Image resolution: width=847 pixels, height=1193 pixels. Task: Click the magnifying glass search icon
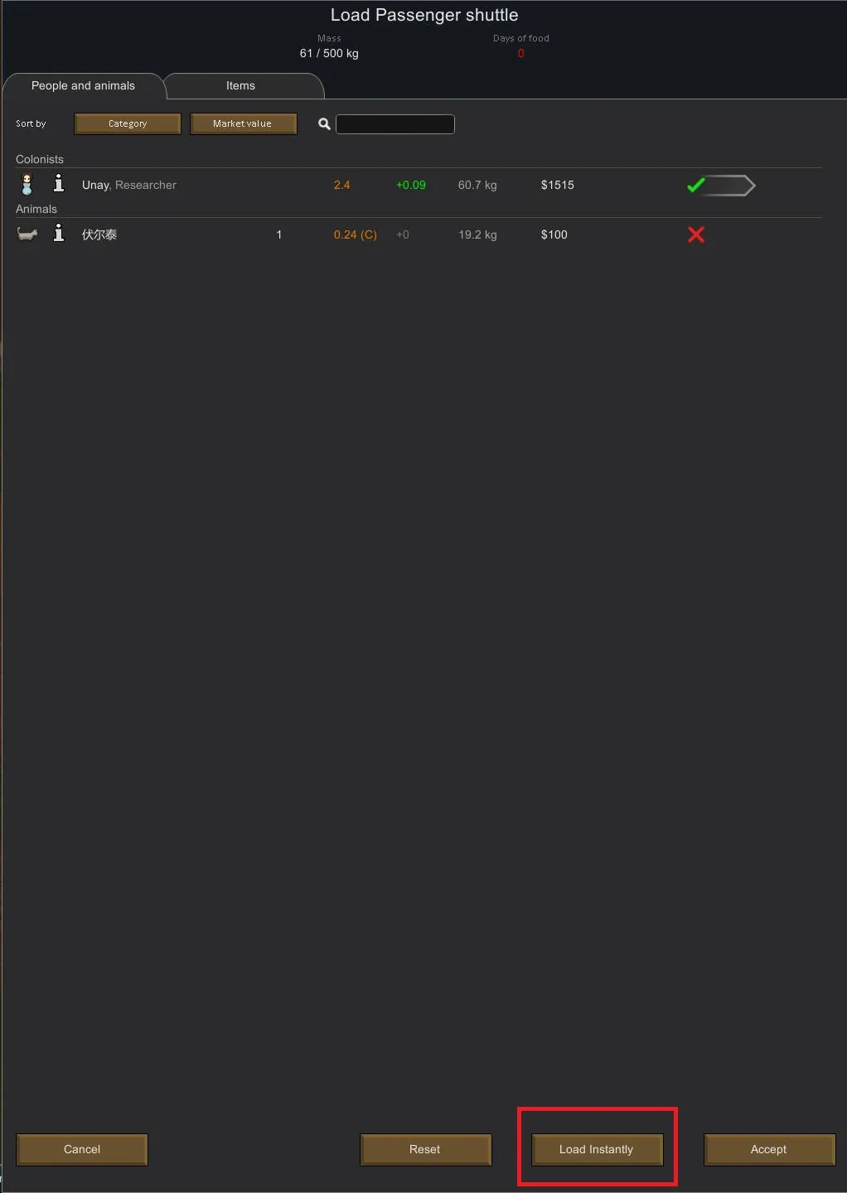click(324, 124)
